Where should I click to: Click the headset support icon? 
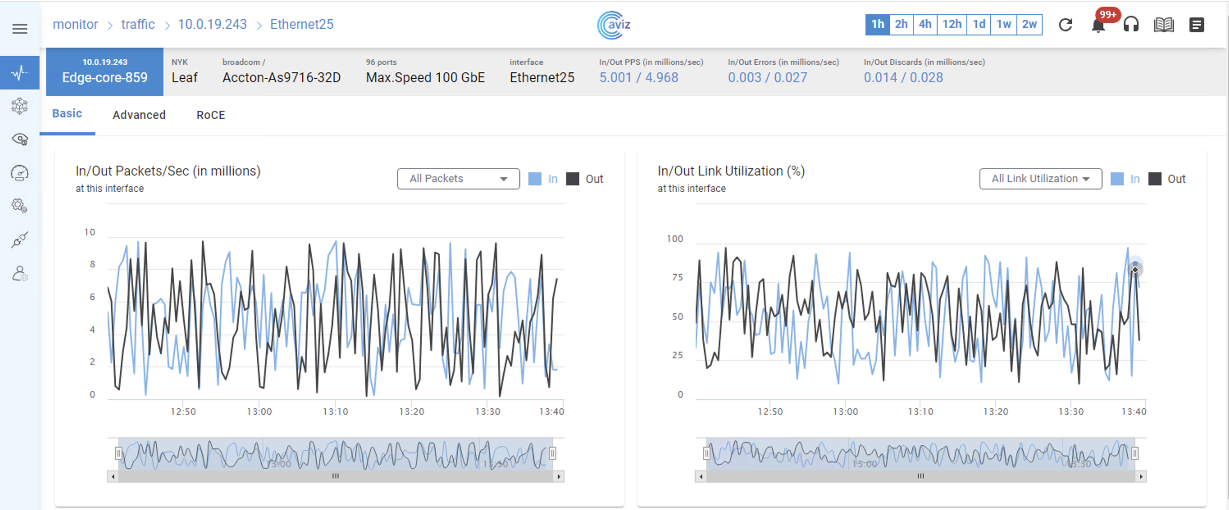[1131, 25]
